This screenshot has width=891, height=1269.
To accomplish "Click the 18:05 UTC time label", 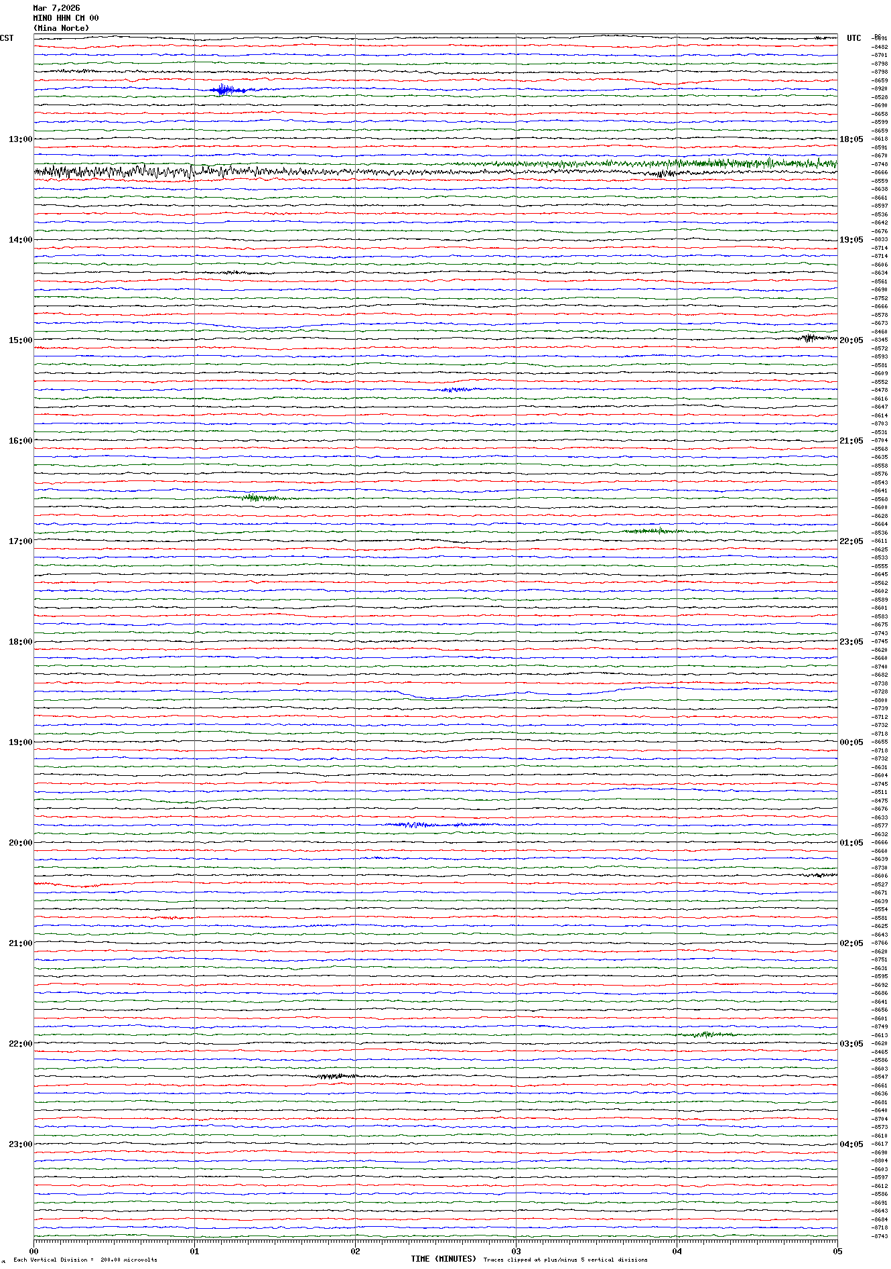I will [851, 139].
